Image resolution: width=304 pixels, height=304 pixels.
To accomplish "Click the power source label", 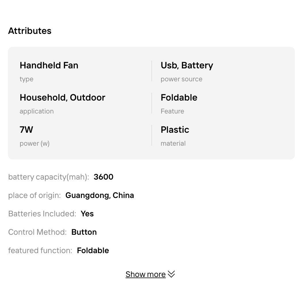I will pos(181,79).
